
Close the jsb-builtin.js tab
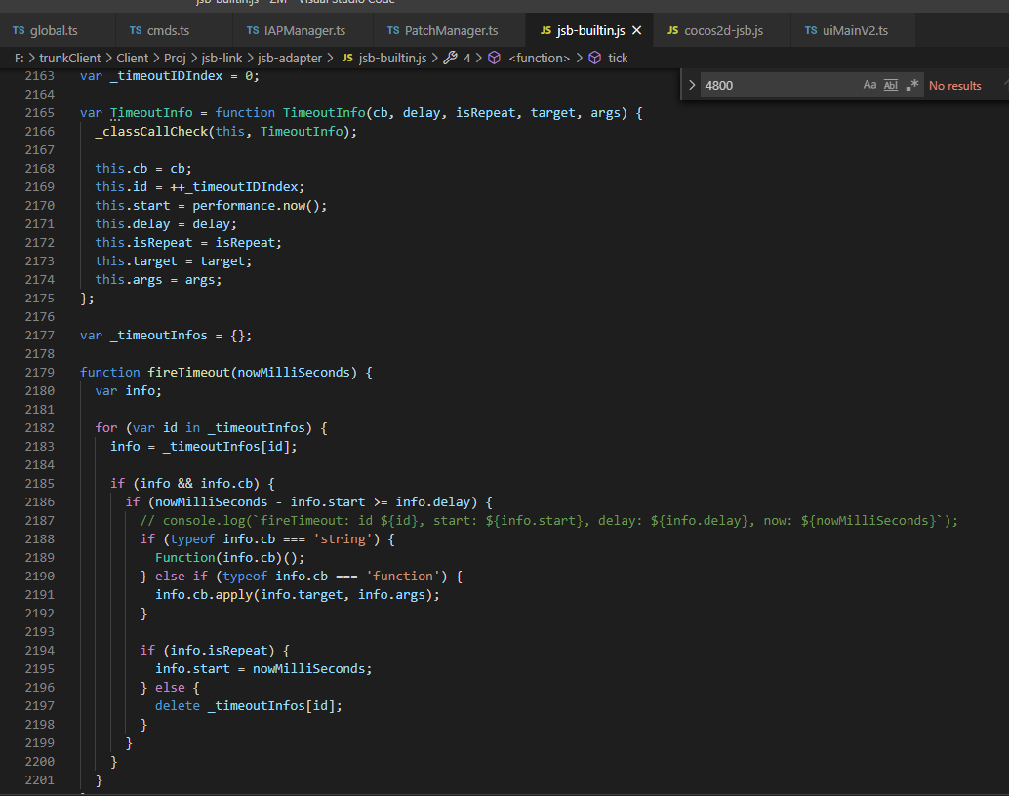tap(636, 30)
